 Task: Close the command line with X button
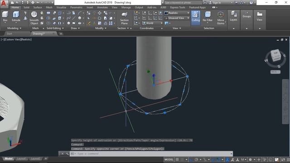(x=63, y=153)
